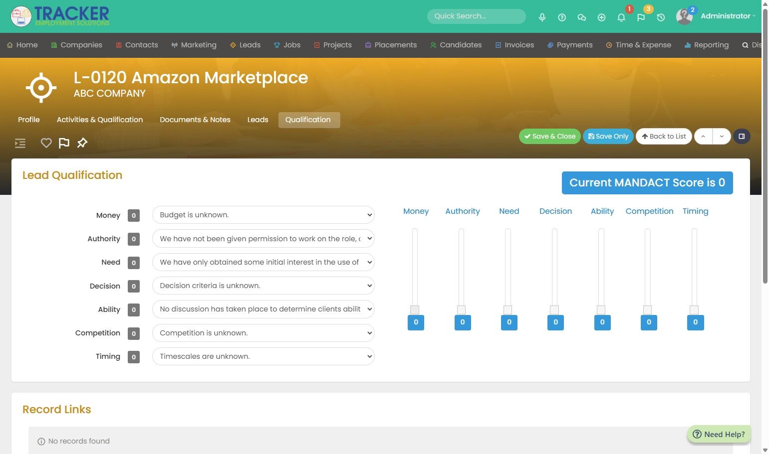The width and height of the screenshot is (769, 454).
Task: Open the Payments menu
Action: [x=570, y=45]
